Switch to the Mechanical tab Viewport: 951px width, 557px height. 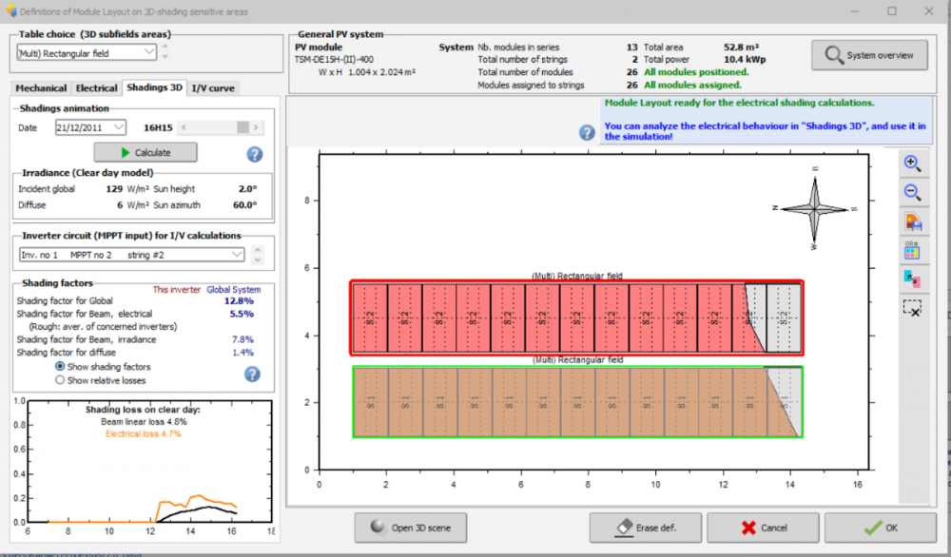[42, 88]
